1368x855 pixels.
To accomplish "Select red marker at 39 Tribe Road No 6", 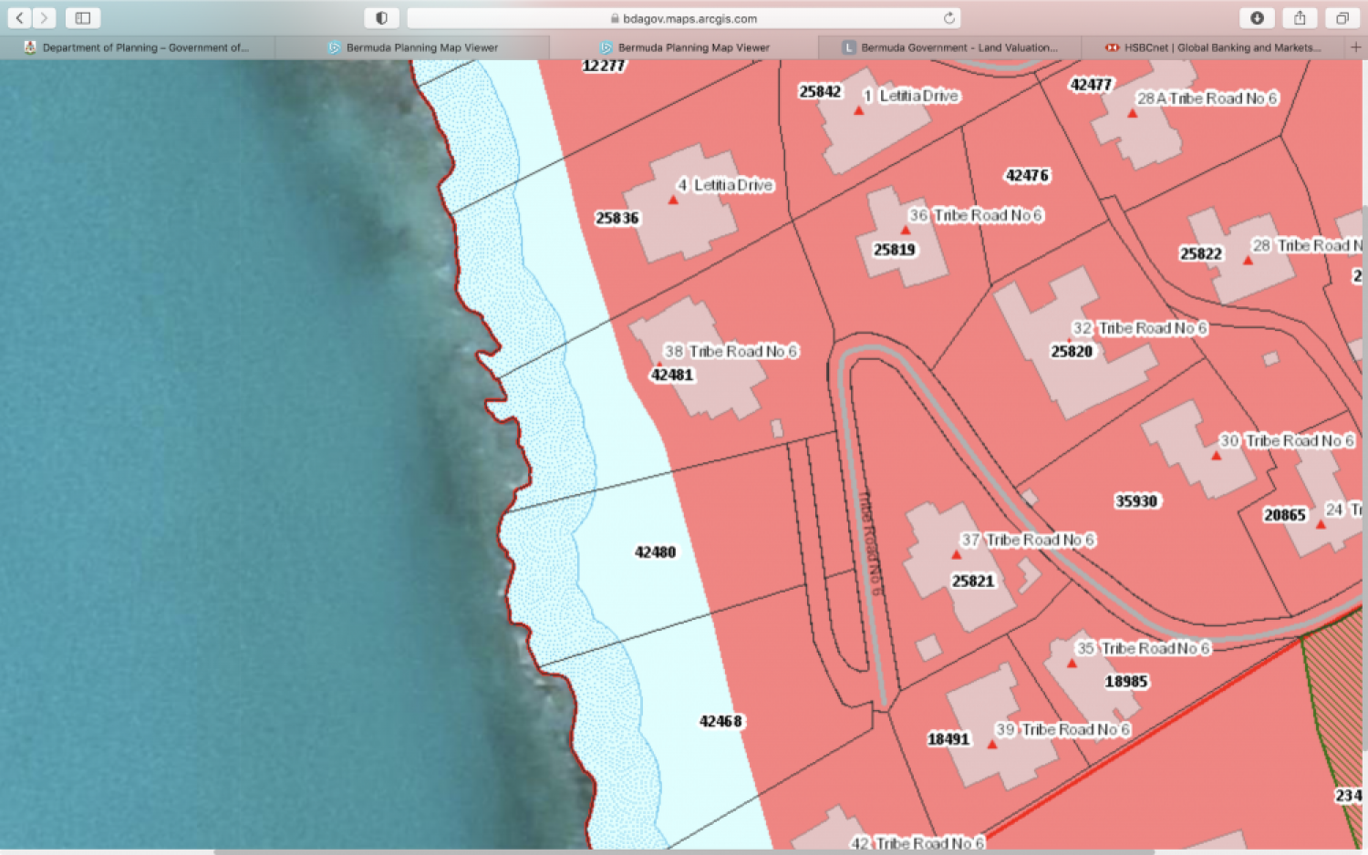I will click(992, 744).
